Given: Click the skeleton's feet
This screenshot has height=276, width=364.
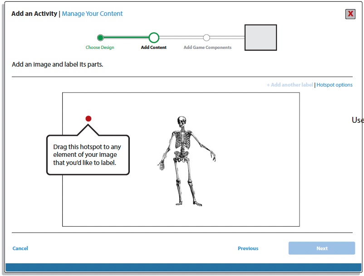Looking at the screenshot, I should [187, 202].
